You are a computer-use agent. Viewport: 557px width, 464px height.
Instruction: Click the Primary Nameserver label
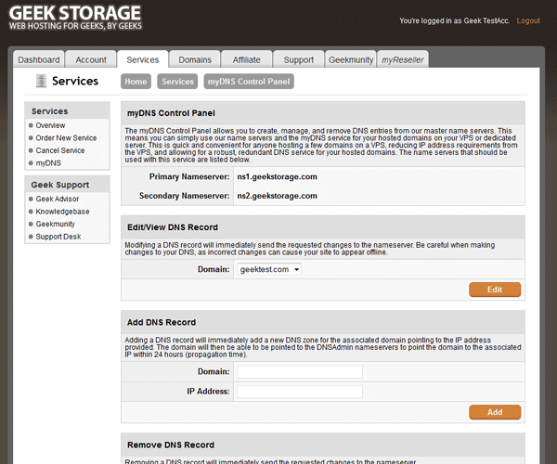tap(189, 177)
